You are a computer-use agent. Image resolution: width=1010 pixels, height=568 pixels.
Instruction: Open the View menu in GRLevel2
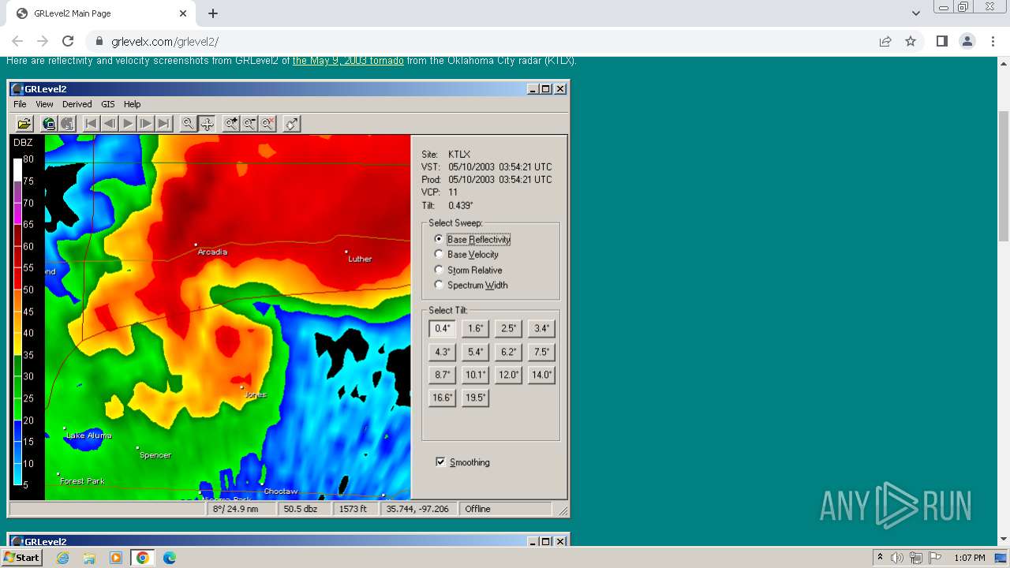click(44, 104)
